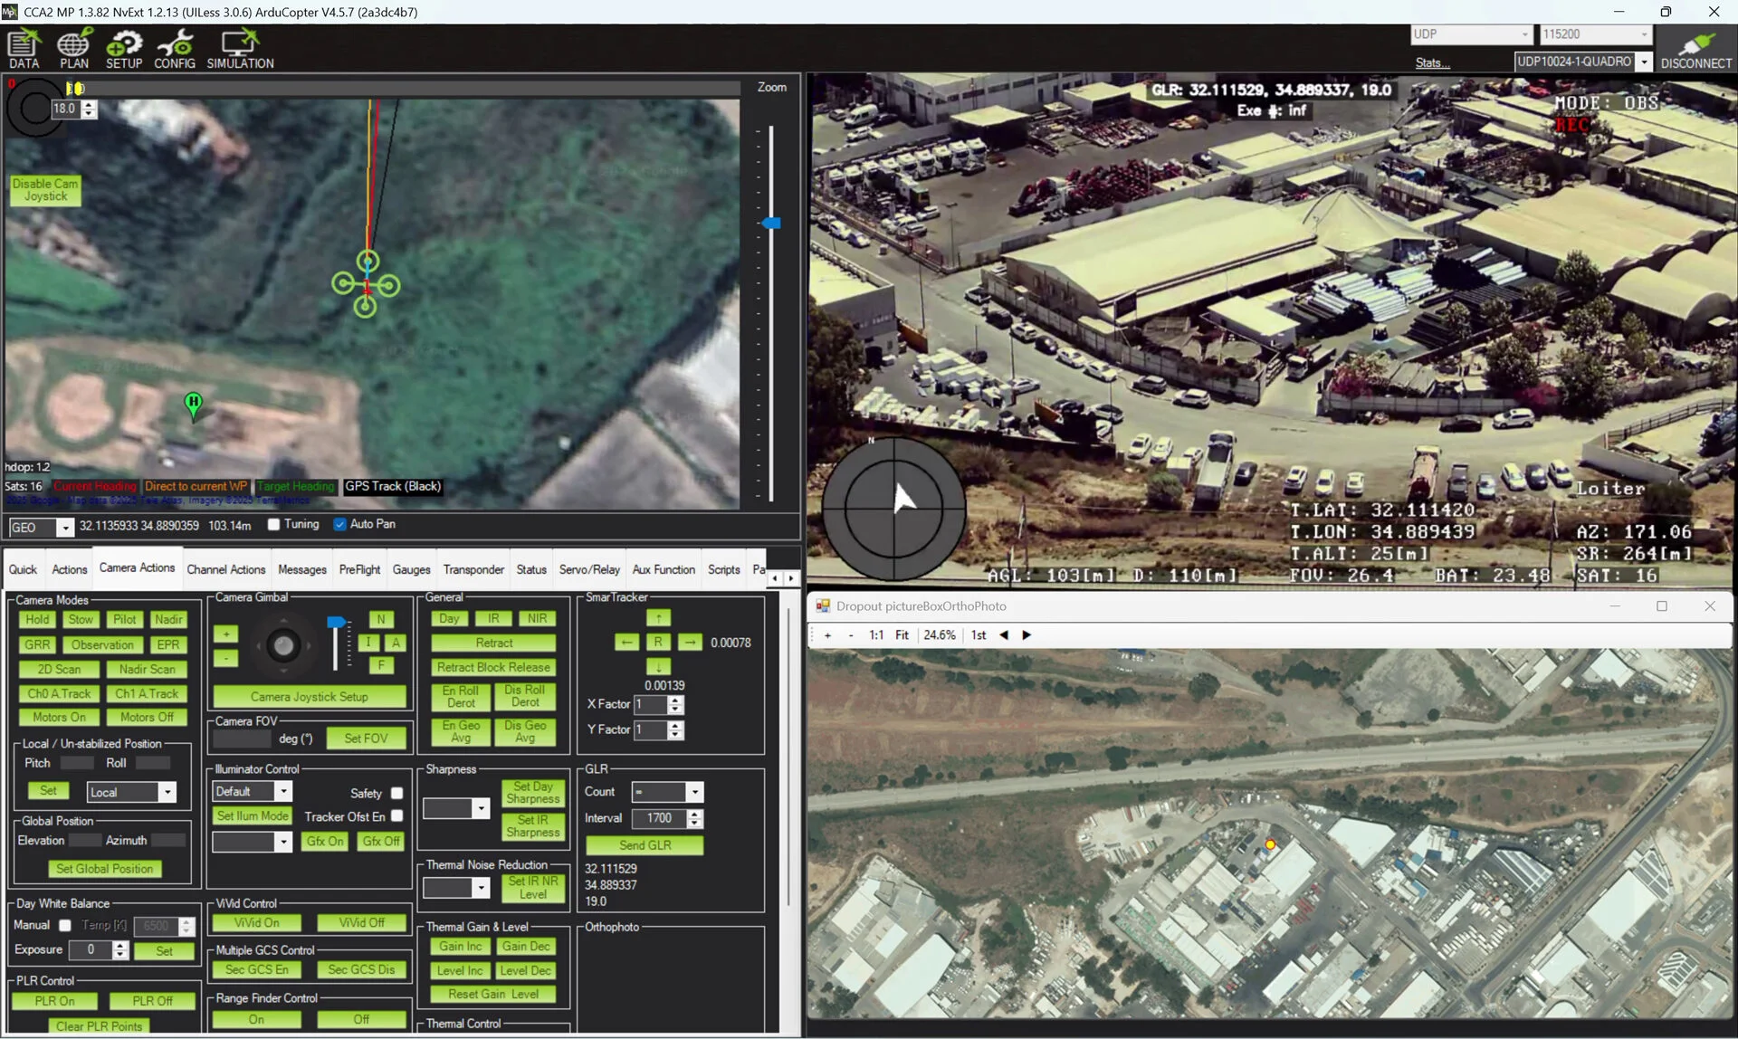Tick the Illuminator Safety checkbox
The image size is (1738, 1039).
396,794
